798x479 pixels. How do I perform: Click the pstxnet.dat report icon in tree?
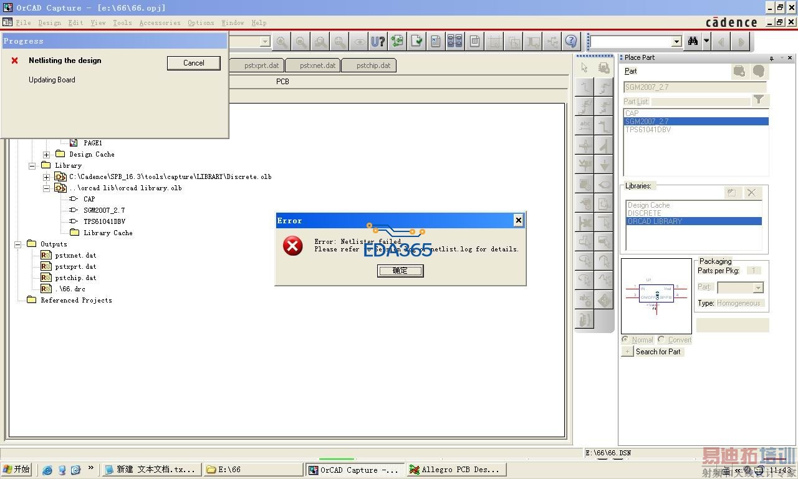tap(46, 255)
